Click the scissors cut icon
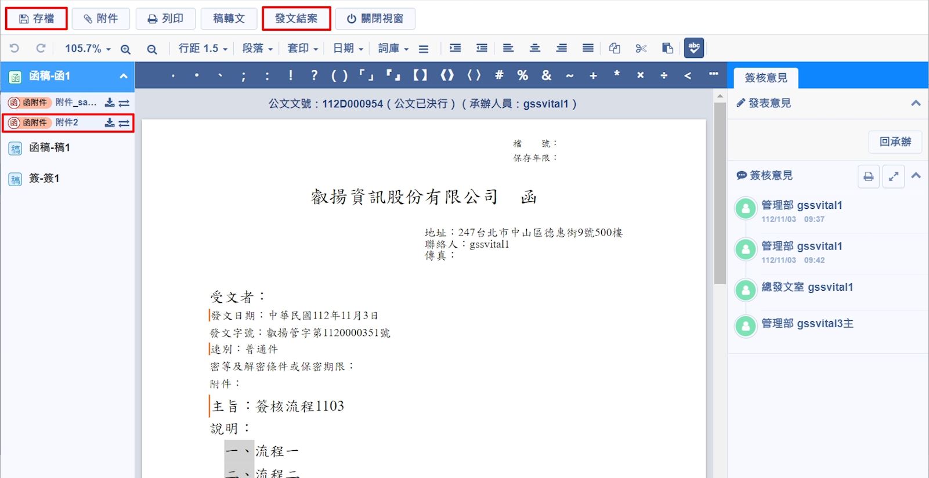The height and width of the screenshot is (478, 929). point(641,49)
